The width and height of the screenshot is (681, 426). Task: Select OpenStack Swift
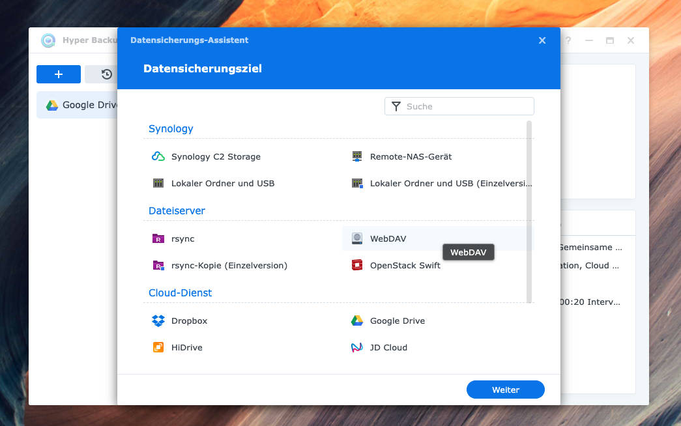coord(403,265)
